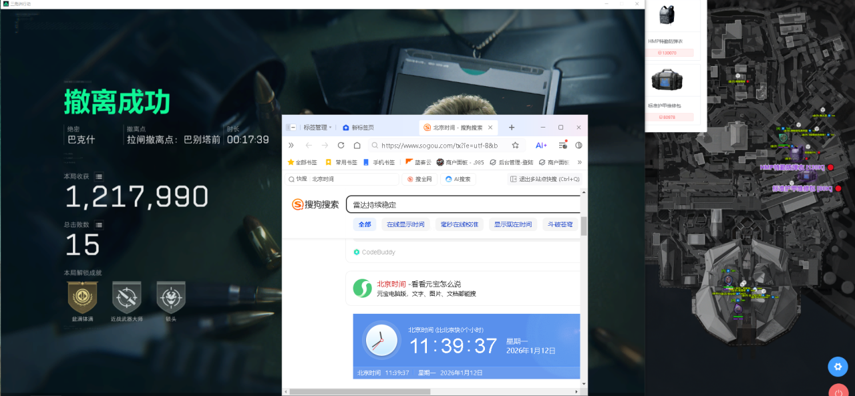This screenshot has height=396, width=855.
Task: Expand the bookmarks overflow chevron
Action: pyautogui.click(x=579, y=162)
